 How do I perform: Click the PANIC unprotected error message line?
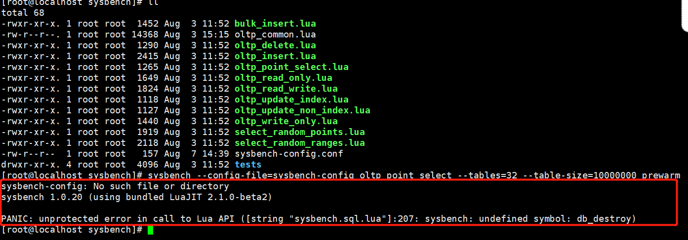pyautogui.click(x=319, y=219)
